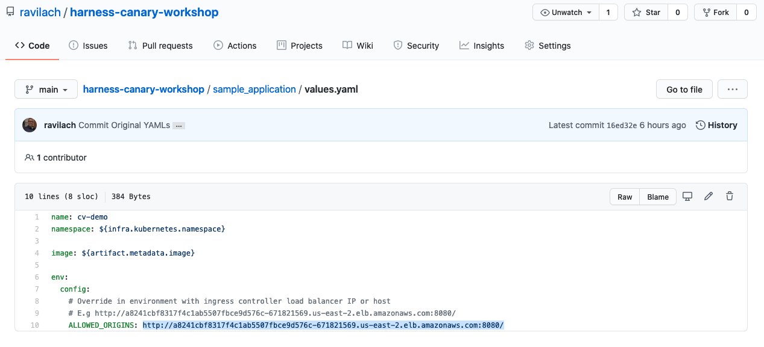The image size is (764, 347).
Task: Select line number 8 in the gutter
Action: click(x=37, y=301)
